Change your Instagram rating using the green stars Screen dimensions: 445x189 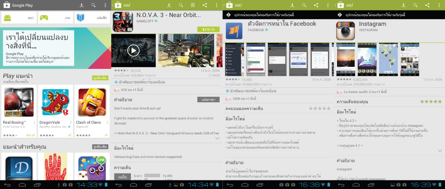(431, 101)
